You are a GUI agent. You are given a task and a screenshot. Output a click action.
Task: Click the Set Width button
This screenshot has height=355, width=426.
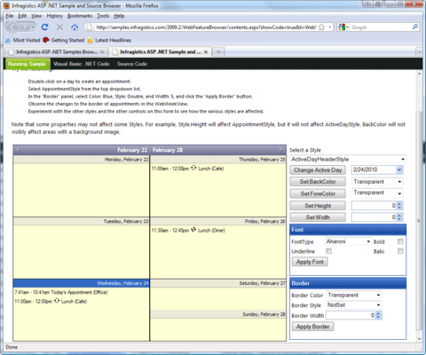click(x=318, y=217)
